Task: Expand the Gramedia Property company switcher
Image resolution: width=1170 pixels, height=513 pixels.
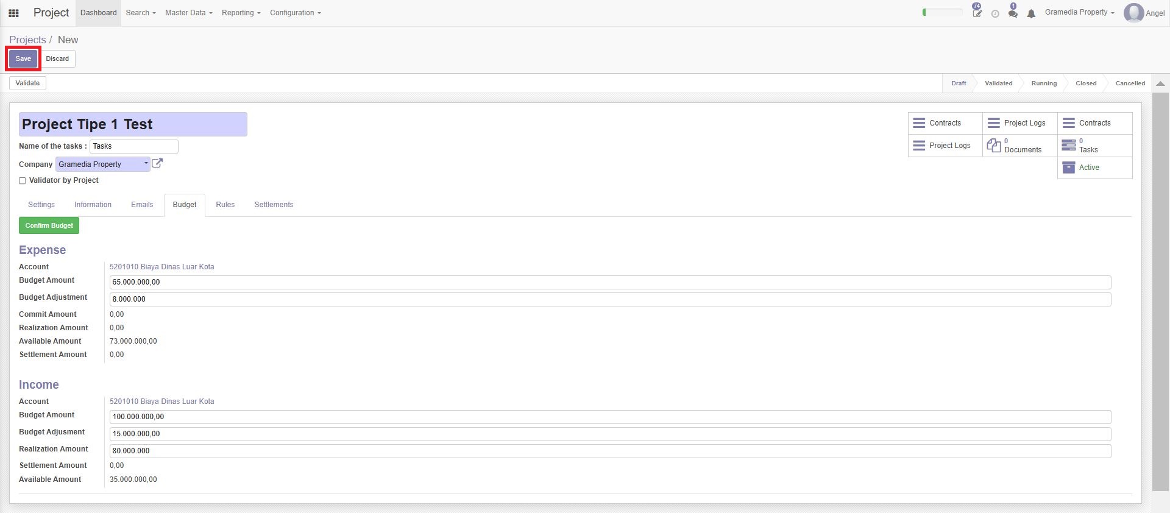Action: click(1079, 12)
